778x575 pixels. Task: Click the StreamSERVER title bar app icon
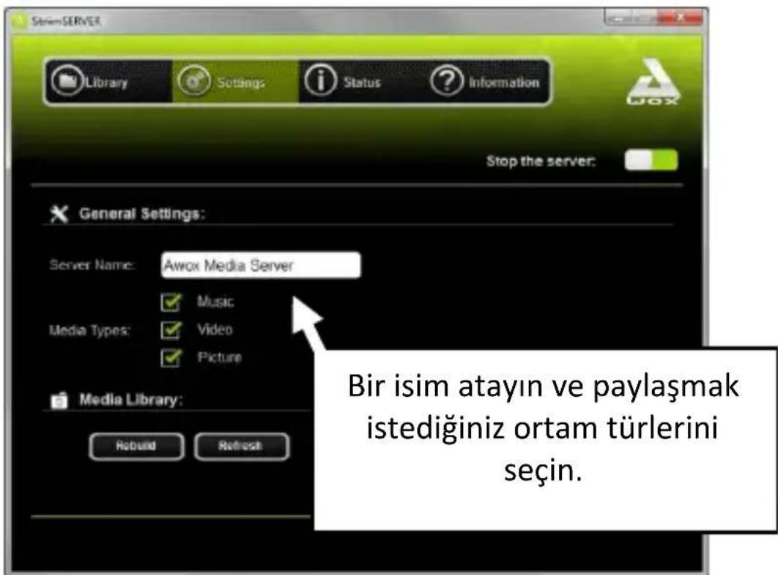(x=19, y=21)
